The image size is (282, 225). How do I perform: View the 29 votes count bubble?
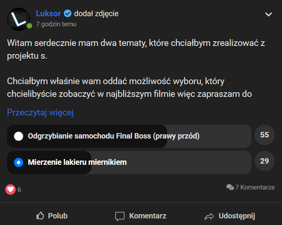(x=264, y=161)
